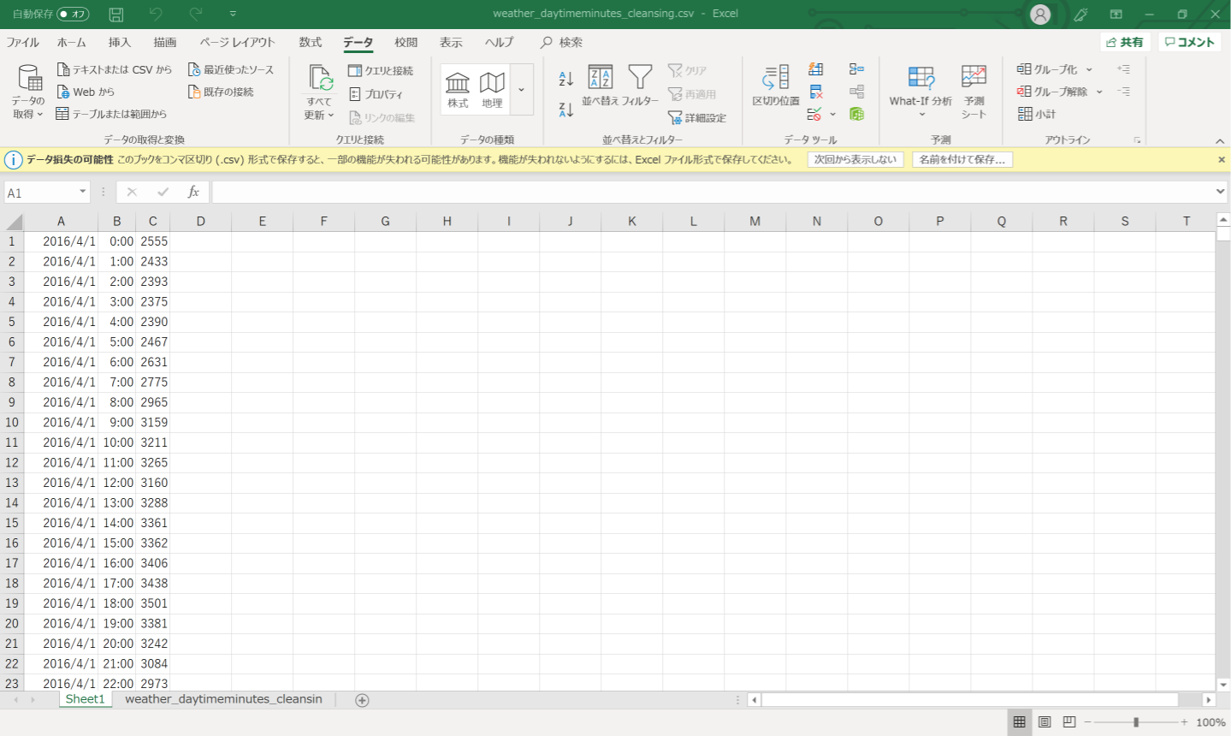
Task: Click the Insert Function fx icon
Action: (x=193, y=193)
